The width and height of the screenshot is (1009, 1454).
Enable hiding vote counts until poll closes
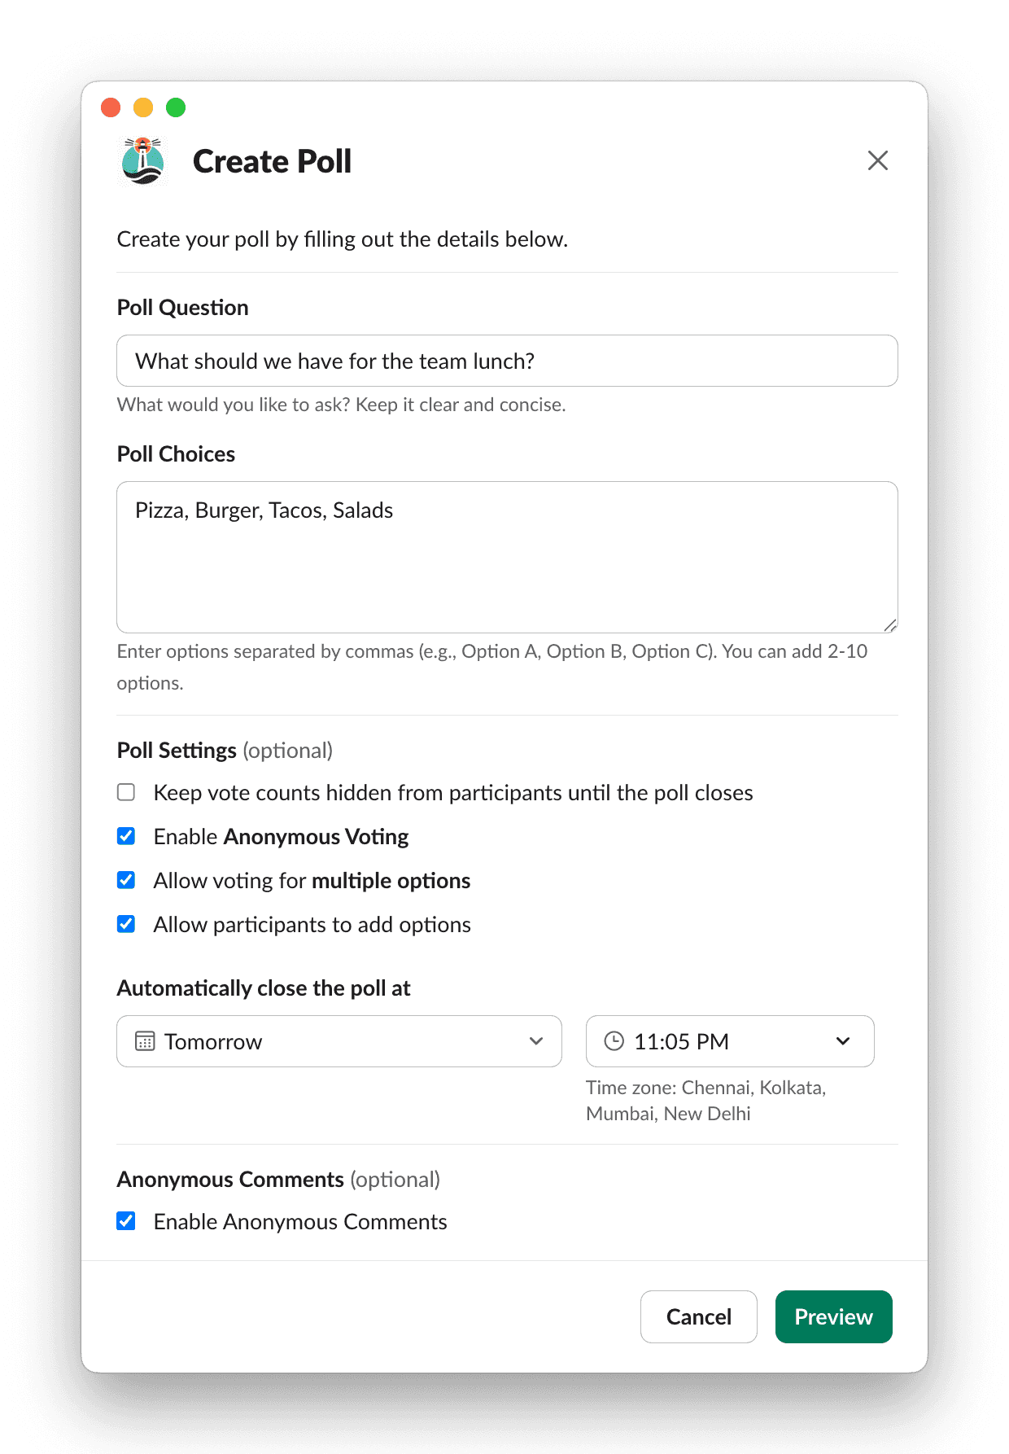tap(126, 791)
